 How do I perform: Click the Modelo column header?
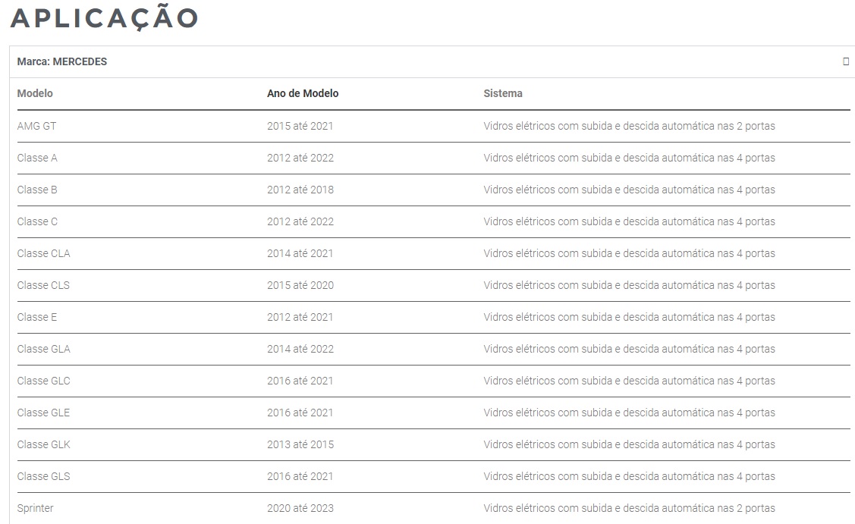pyautogui.click(x=35, y=93)
